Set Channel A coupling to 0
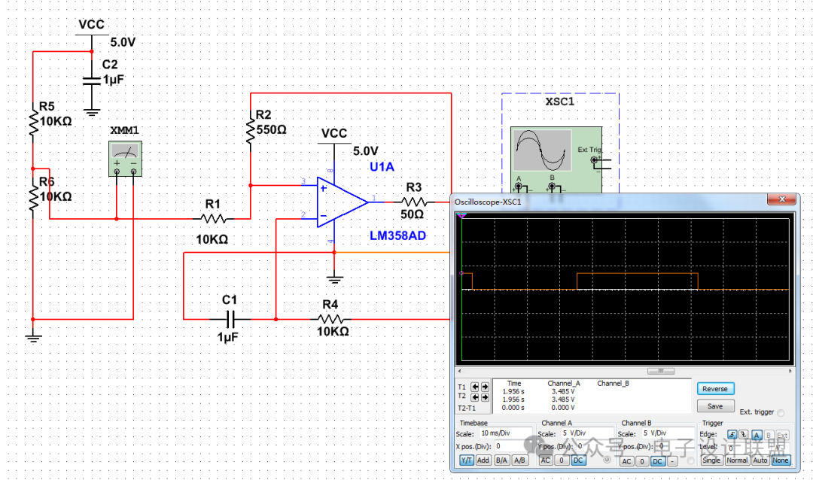 point(562,460)
